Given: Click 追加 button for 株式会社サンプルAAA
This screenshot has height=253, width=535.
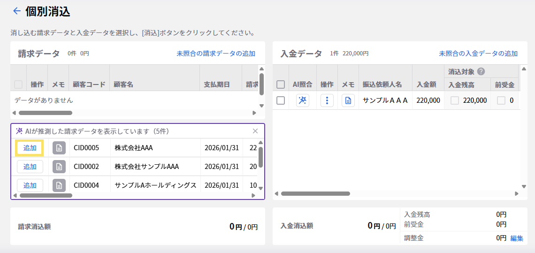Looking at the screenshot, I should 30,167.
